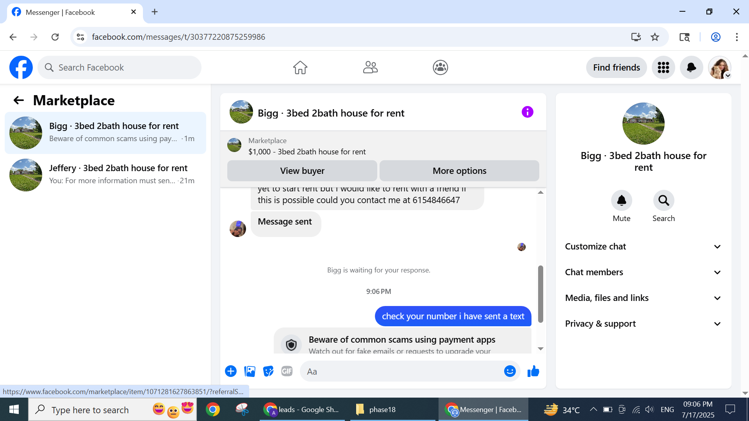Show hidden system tray icons
The height and width of the screenshot is (421, 749).
click(x=594, y=409)
